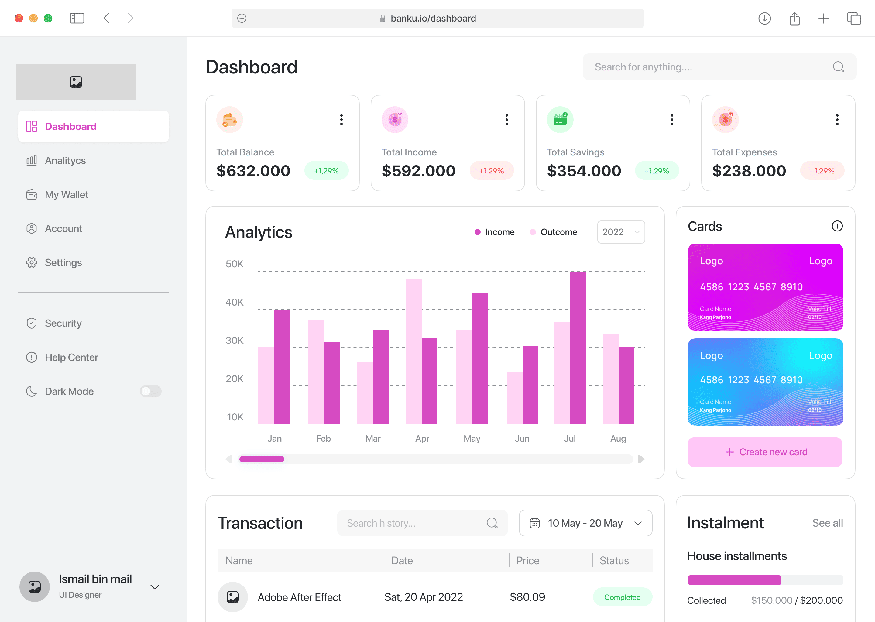Click the Analytics chart horizontal scrollbar thumb
This screenshot has width=875, height=622.
262,459
